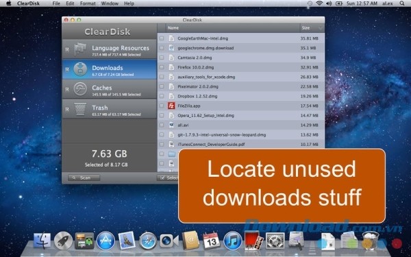Open the Format menu
Image resolution: width=411 pixels, height=257 pixels.
[x=88, y=3]
